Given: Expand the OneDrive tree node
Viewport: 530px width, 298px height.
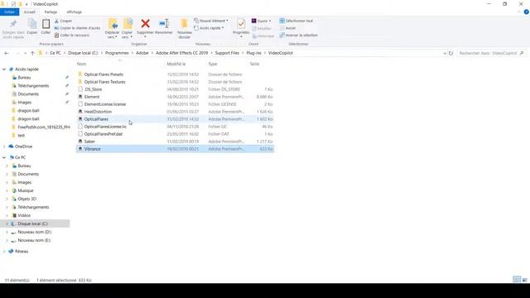Looking at the screenshot, I should (x=4, y=147).
